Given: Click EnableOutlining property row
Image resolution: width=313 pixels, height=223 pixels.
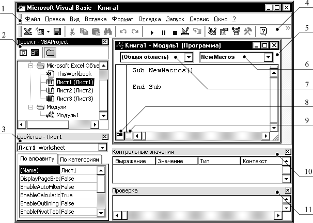Looking at the screenshot, I should (58, 203).
